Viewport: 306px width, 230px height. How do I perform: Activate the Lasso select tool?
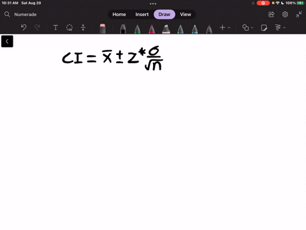pyautogui.click(x=69, y=27)
